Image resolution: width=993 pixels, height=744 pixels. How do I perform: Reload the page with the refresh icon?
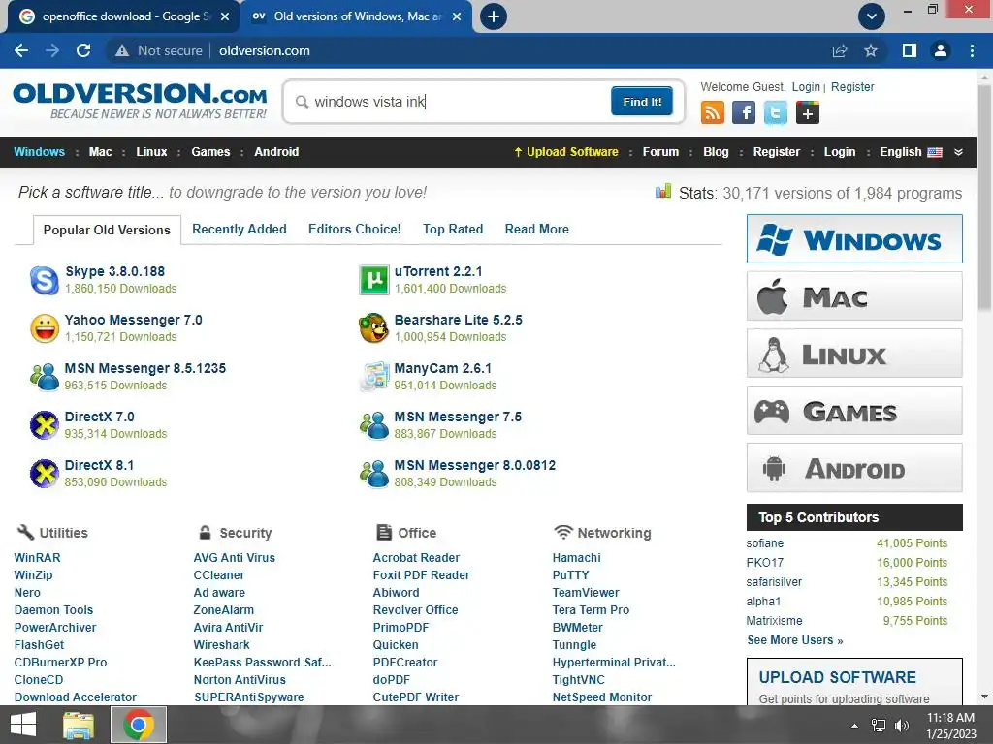point(83,50)
